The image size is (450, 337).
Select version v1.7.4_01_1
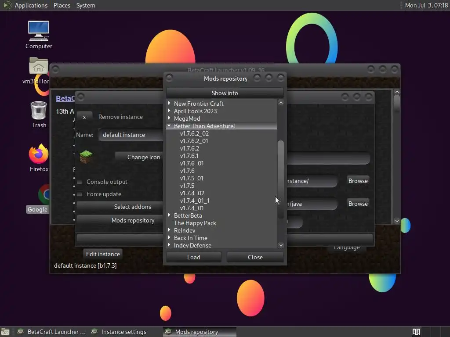point(195,201)
